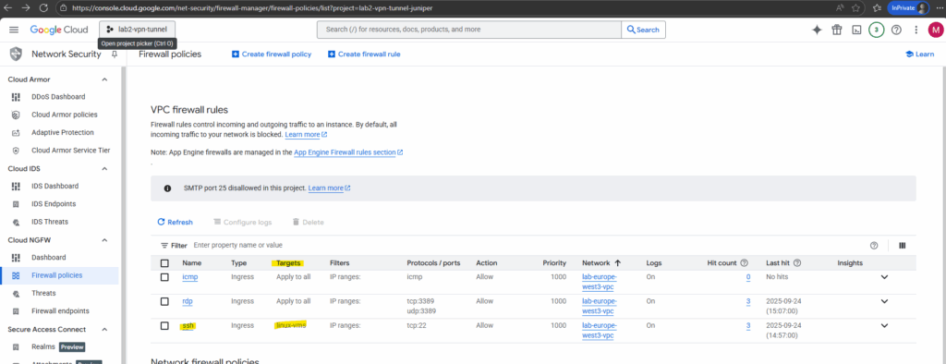Click the Search button
This screenshot has width=946, height=364.
(x=643, y=30)
